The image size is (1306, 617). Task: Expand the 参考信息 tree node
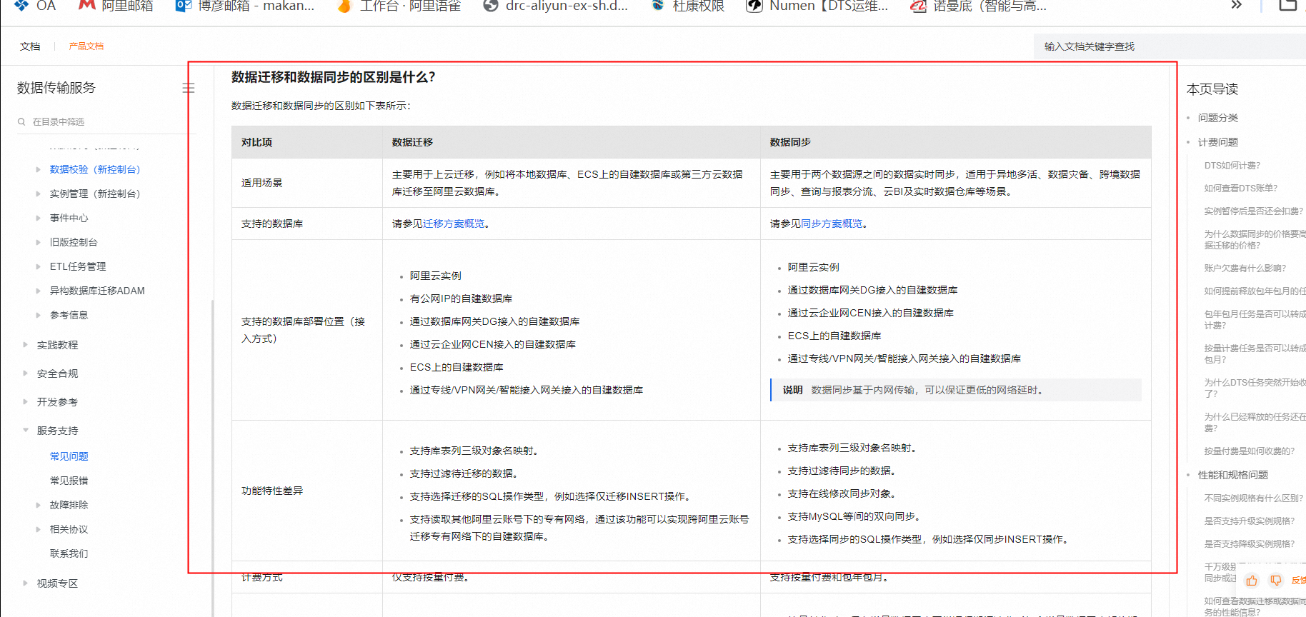tap(38, 315)
